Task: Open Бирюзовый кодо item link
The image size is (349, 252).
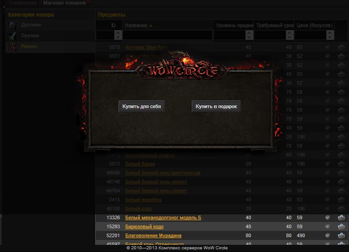Action: (x=144, y=226)
